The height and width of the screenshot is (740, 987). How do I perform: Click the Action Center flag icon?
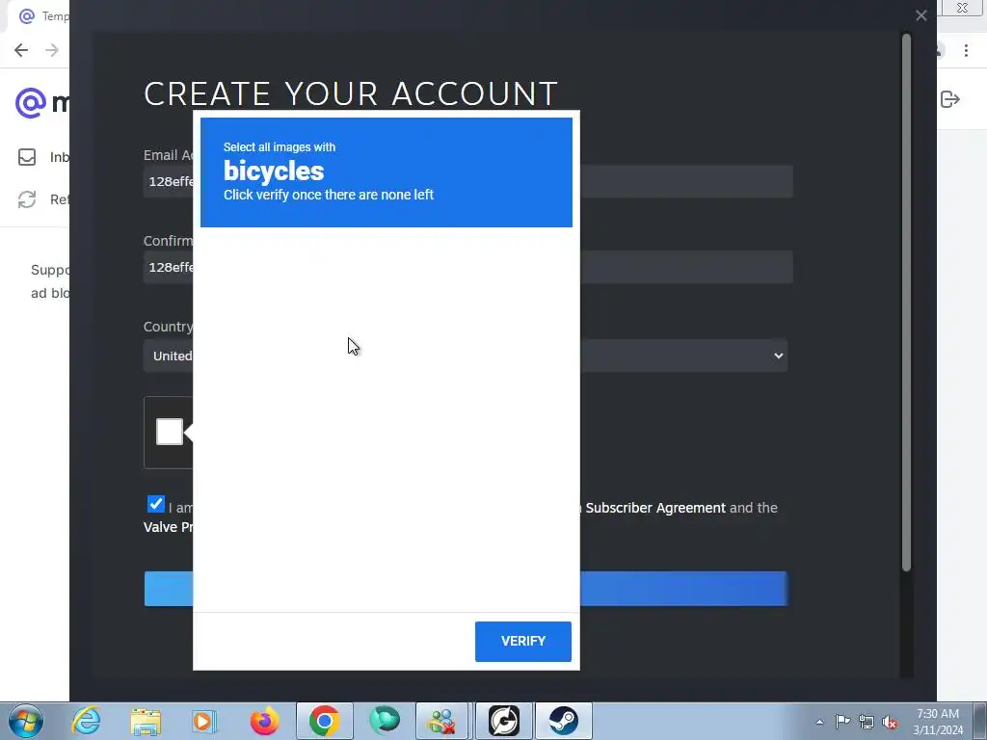tap(842, 721)
